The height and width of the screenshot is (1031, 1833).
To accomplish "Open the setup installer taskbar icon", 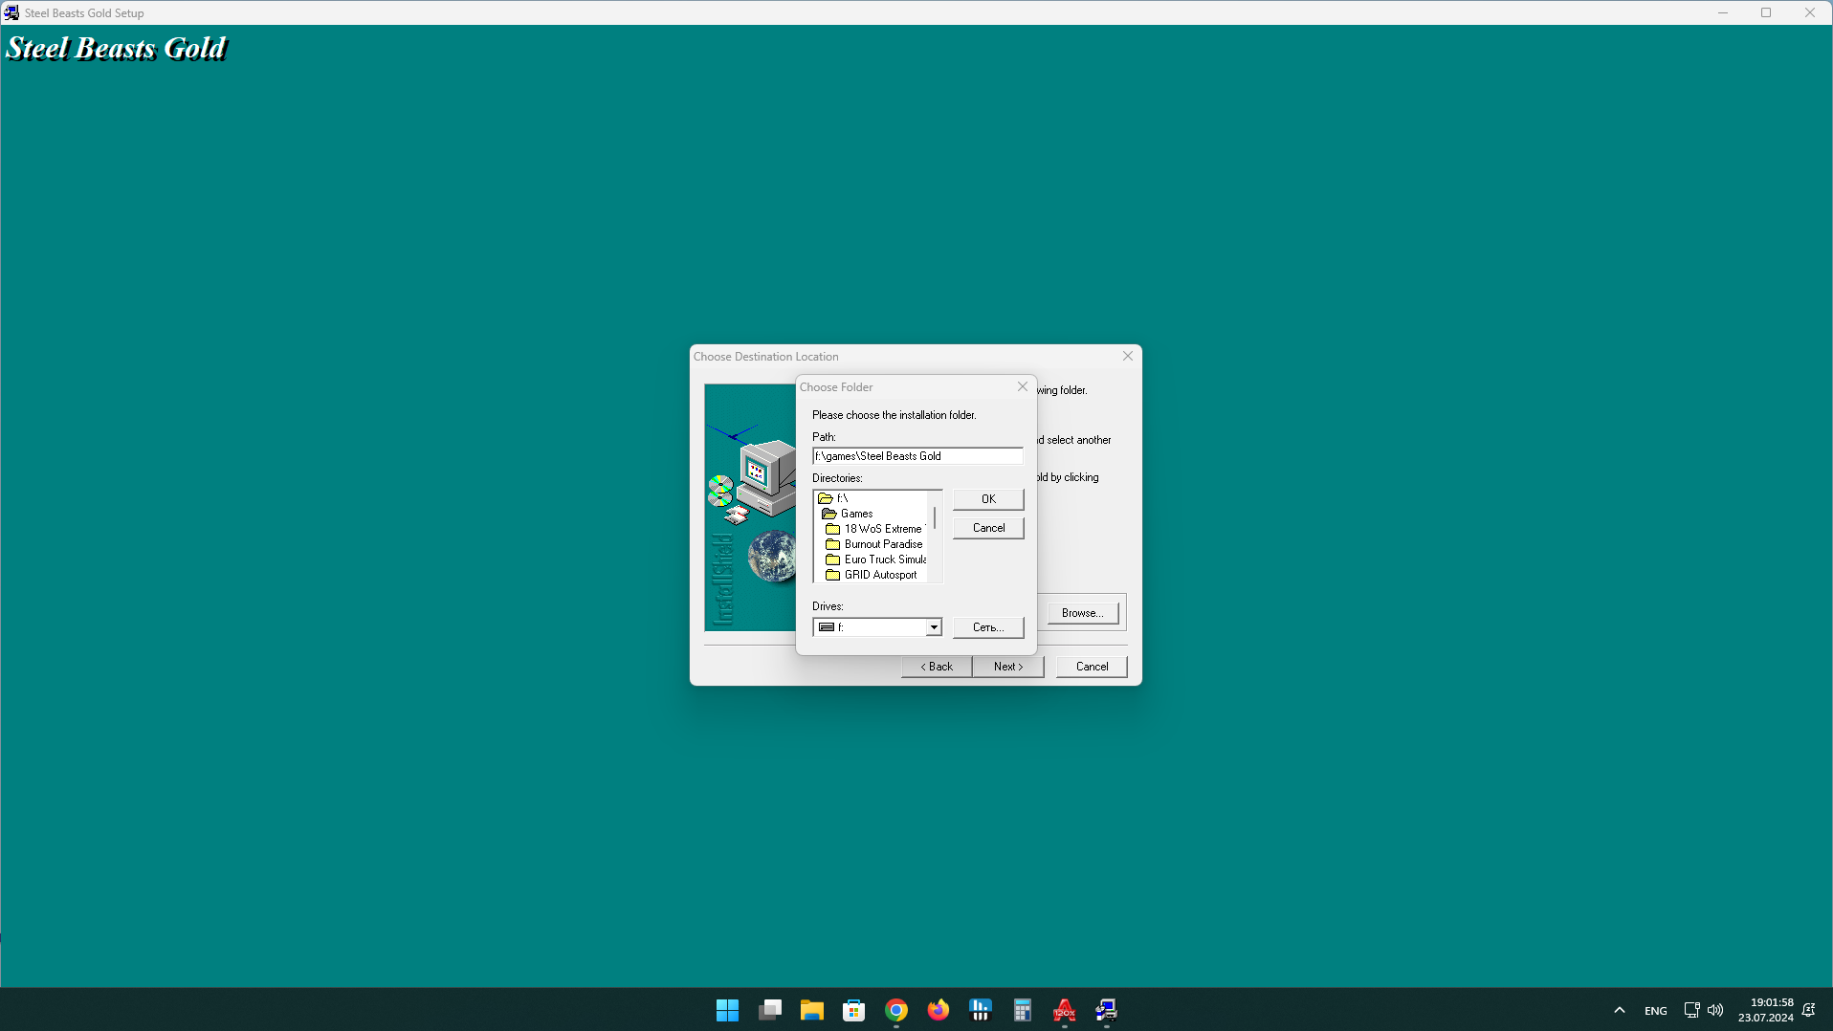I will click(1107, 1010).
